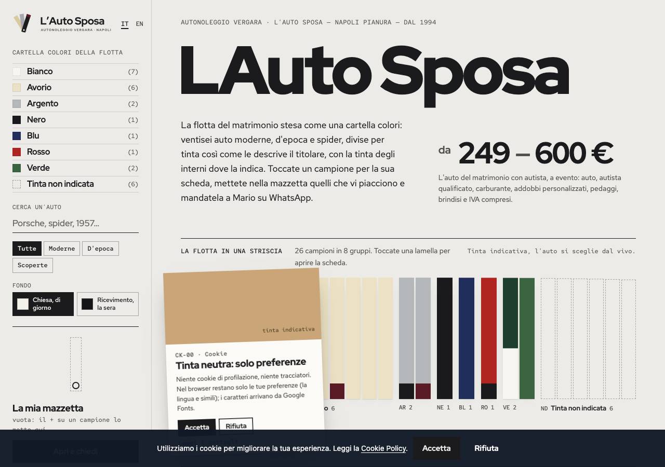Click 'Tinta neutra: solo preferenze' card title

[x=241, y=363]
